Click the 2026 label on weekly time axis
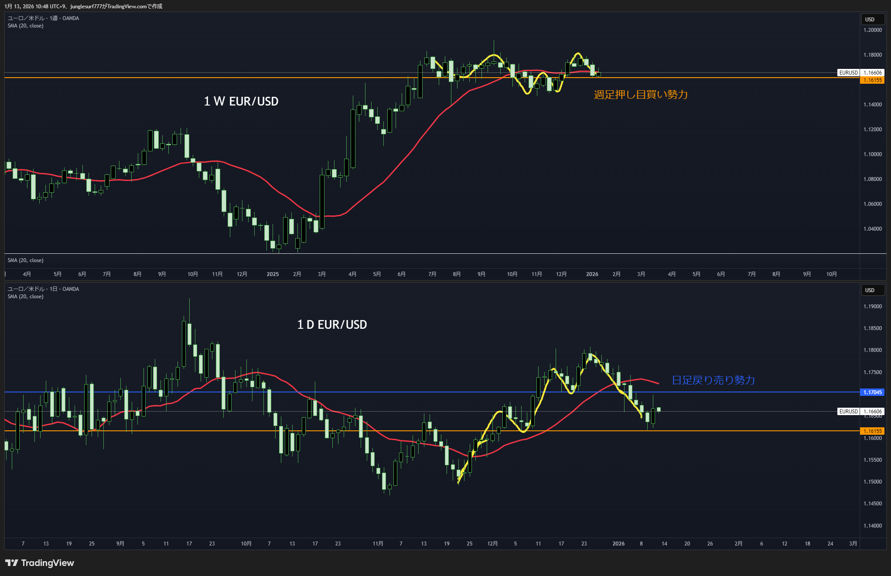This screenshot has width=891, height=576. [592, 274]
